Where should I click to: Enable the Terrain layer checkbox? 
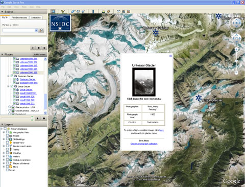[7, 170]
